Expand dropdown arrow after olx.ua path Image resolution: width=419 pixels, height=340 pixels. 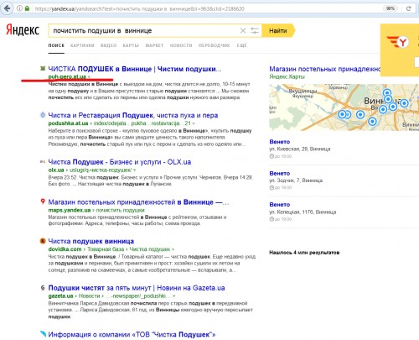tap(135, 170)
